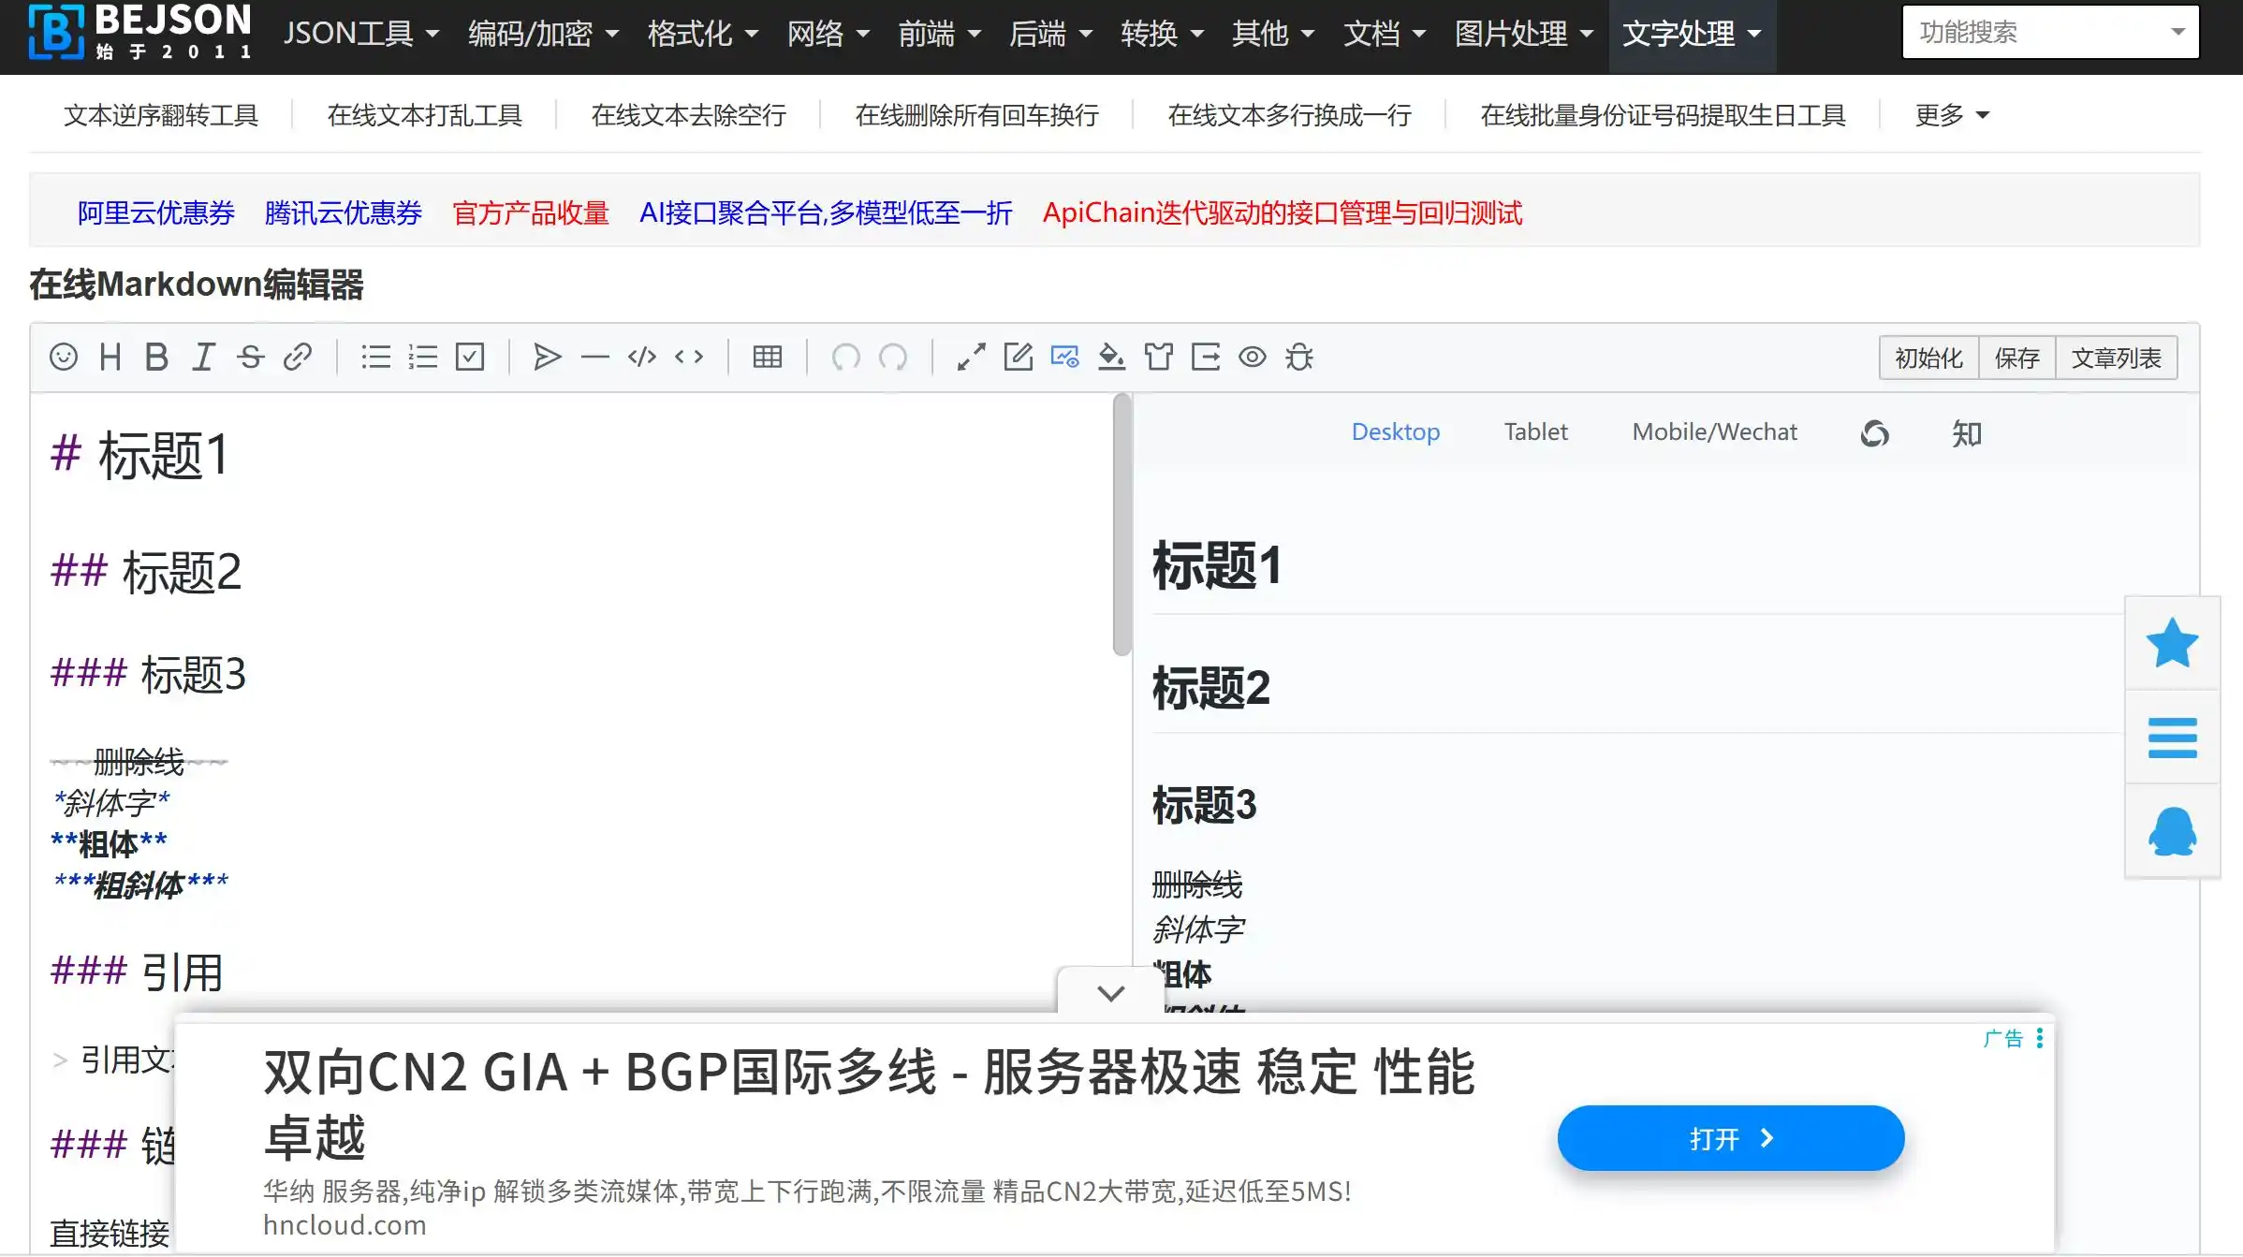Open the side menu list icon
Screen dimensions: 2243x1257
click(x=2172, y=738)
